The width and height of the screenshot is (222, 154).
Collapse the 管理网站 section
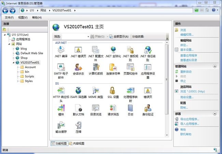click(215, 66)
